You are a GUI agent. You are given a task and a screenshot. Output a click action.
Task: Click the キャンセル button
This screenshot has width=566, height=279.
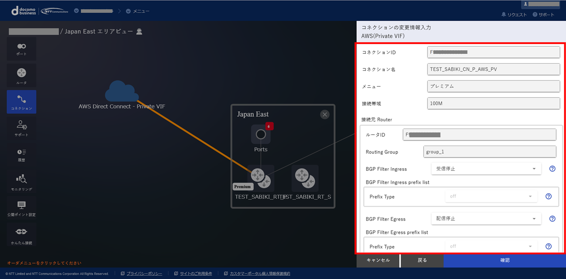click(378, 260)
